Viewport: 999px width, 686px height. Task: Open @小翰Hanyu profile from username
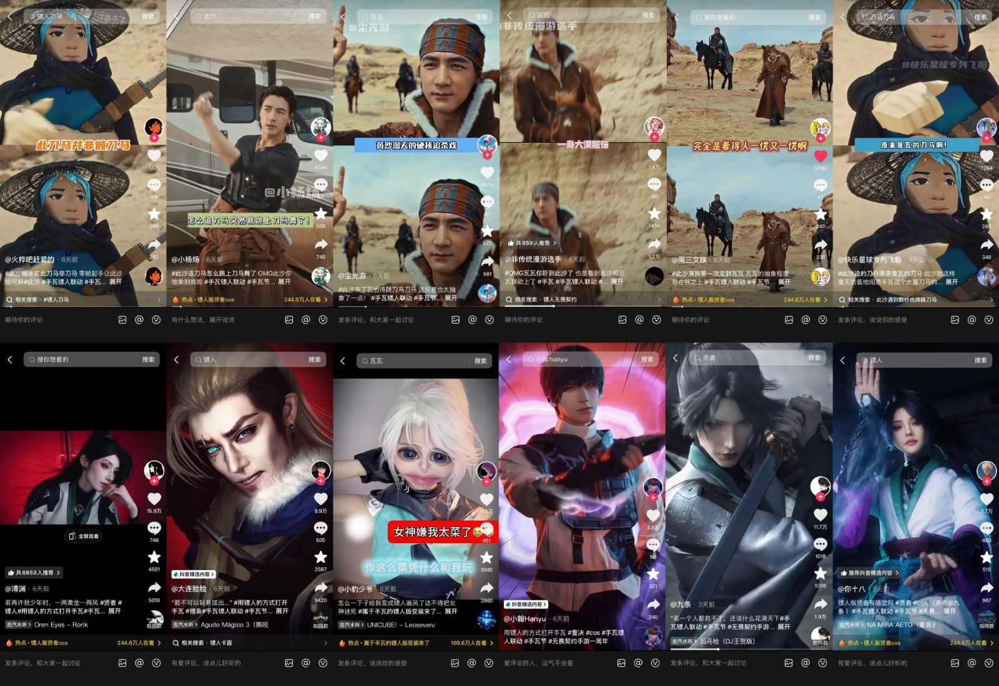click(524, 619)
